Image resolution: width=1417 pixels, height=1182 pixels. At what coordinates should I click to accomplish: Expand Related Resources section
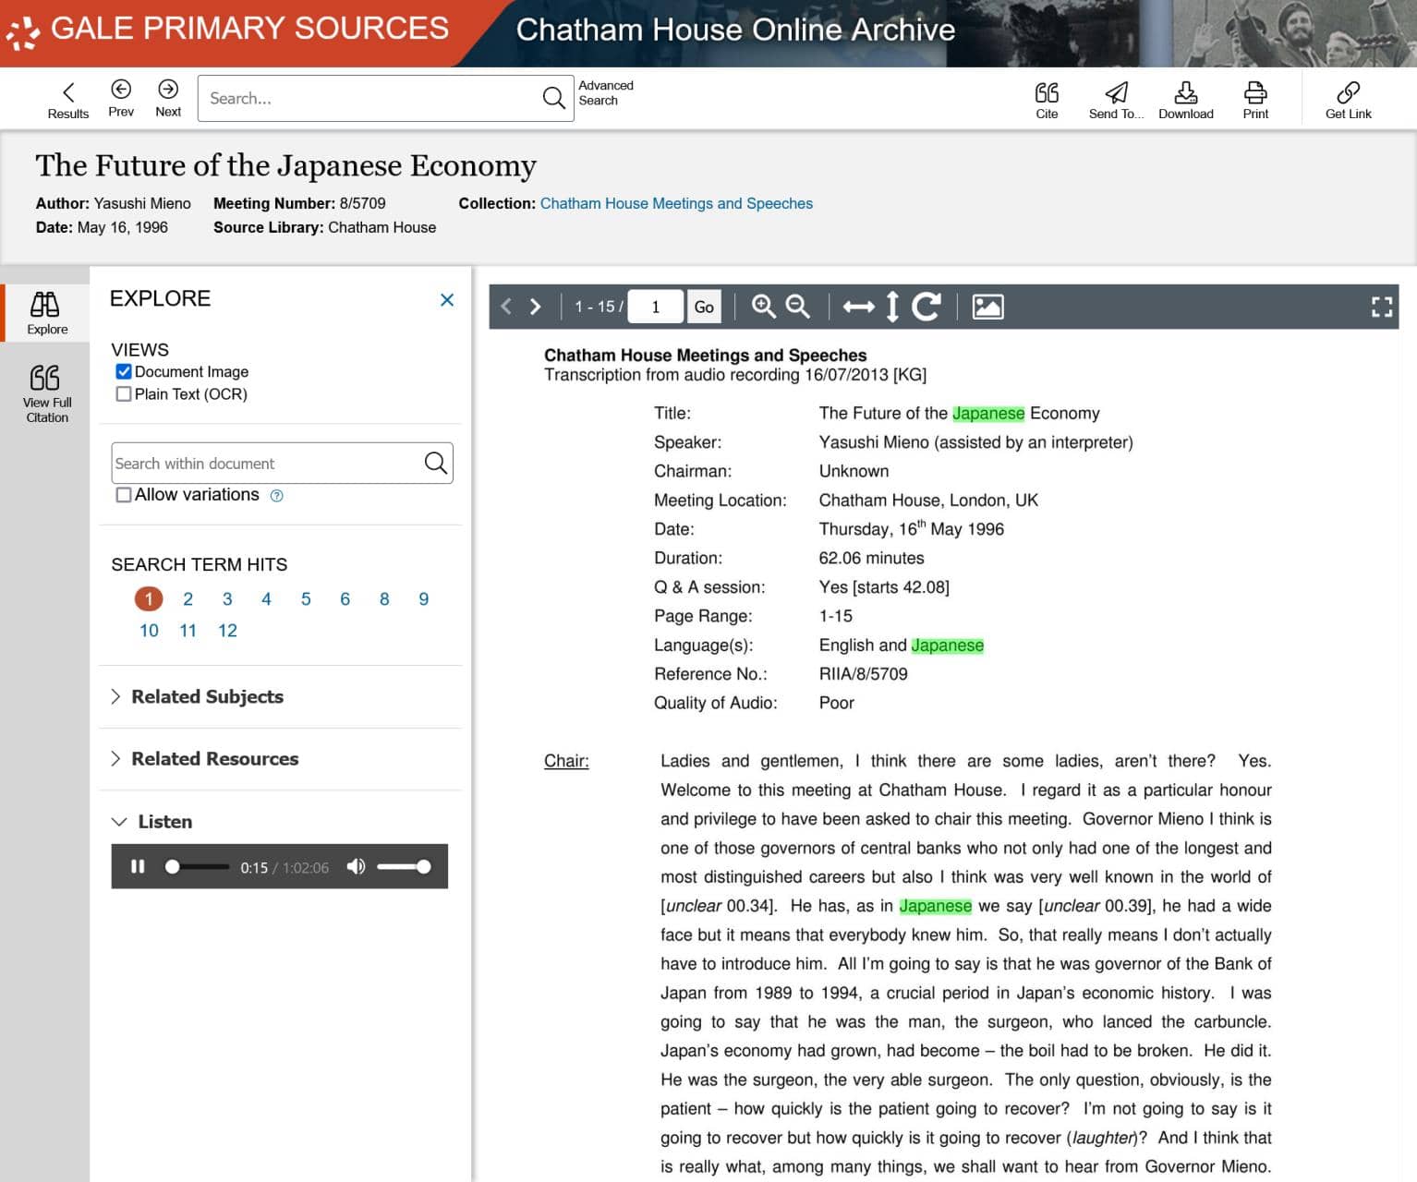click(204, 758)
